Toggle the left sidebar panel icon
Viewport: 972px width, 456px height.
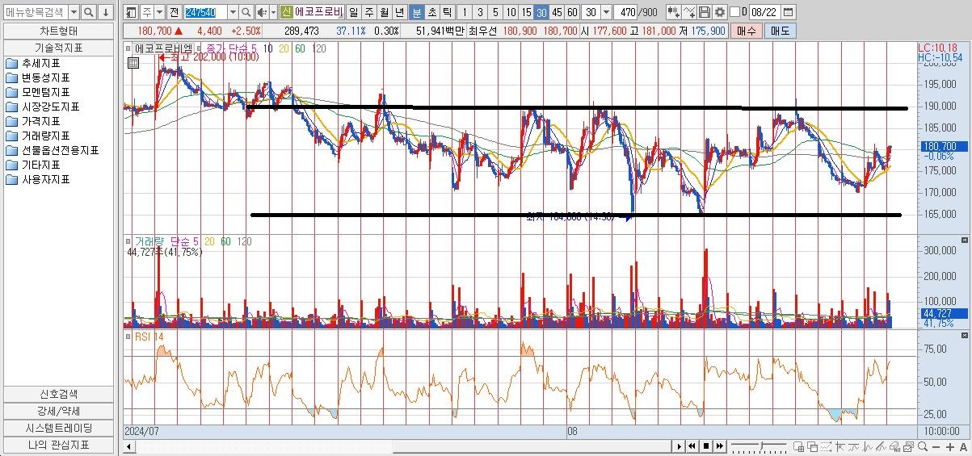point(131,12)
